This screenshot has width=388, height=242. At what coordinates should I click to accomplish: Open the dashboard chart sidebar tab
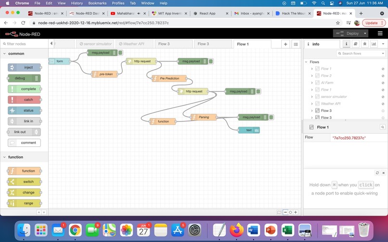[374, 44]
